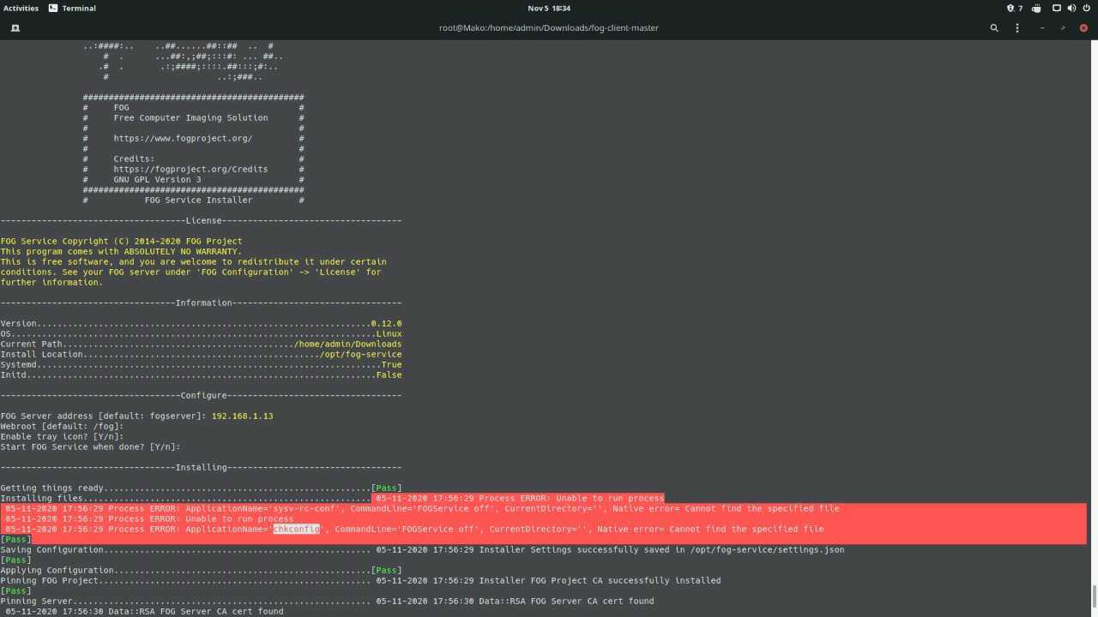Screen dimensions: 1098x617
Task: Click Install Location value /opt/fog-service
Action: click(x=360, y=354)
